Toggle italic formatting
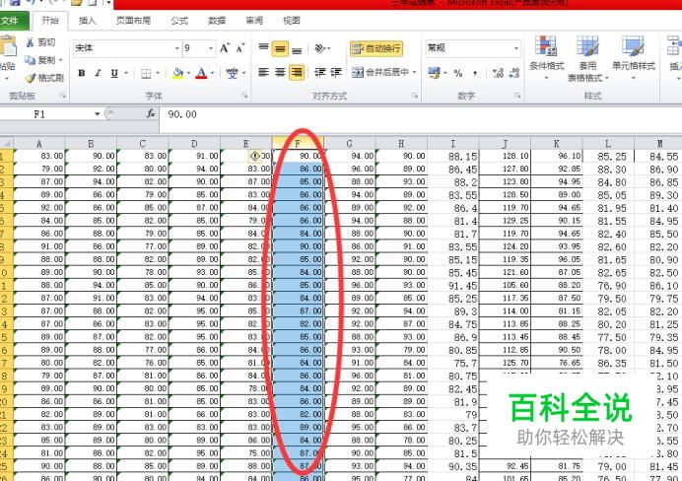This screenshot has width=682, height=481. [98, 73]
